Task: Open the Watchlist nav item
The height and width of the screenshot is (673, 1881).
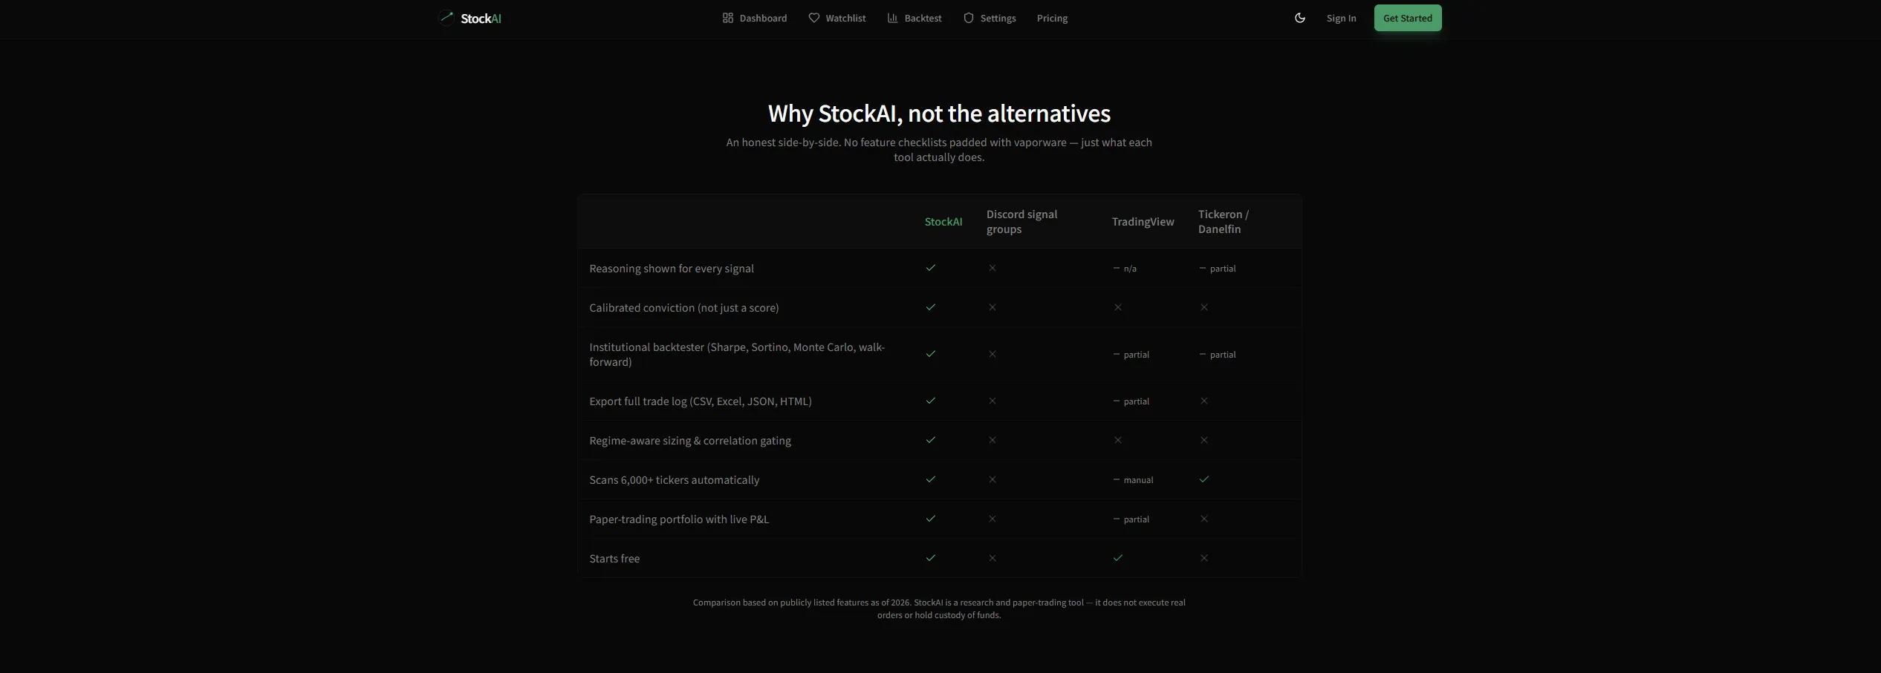Action: 837,18
